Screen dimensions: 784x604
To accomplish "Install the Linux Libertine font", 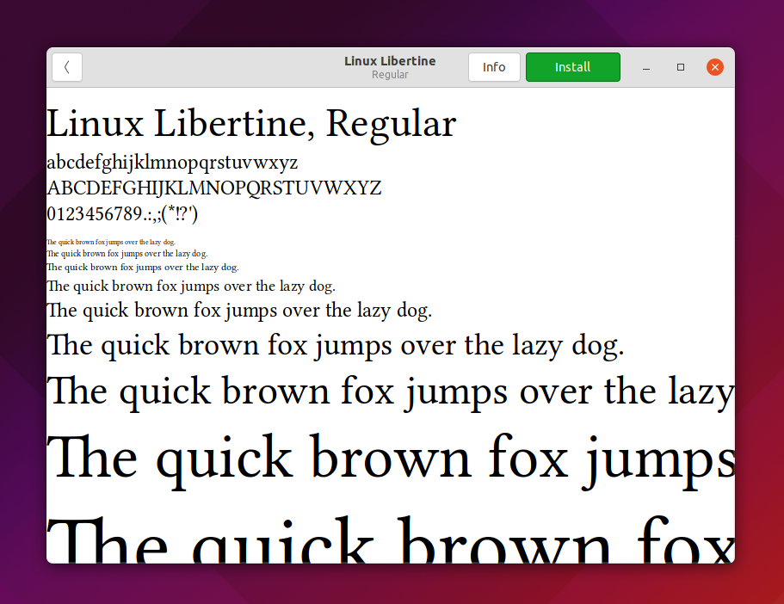I will pos(573,67).
